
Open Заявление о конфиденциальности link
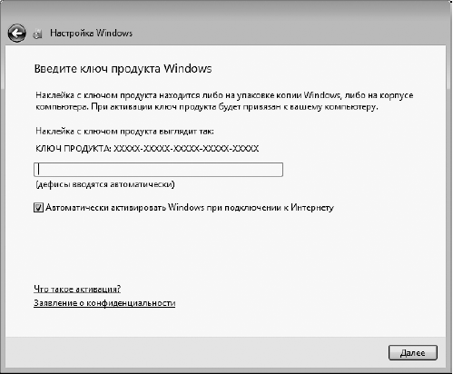[x=104, y=303]
